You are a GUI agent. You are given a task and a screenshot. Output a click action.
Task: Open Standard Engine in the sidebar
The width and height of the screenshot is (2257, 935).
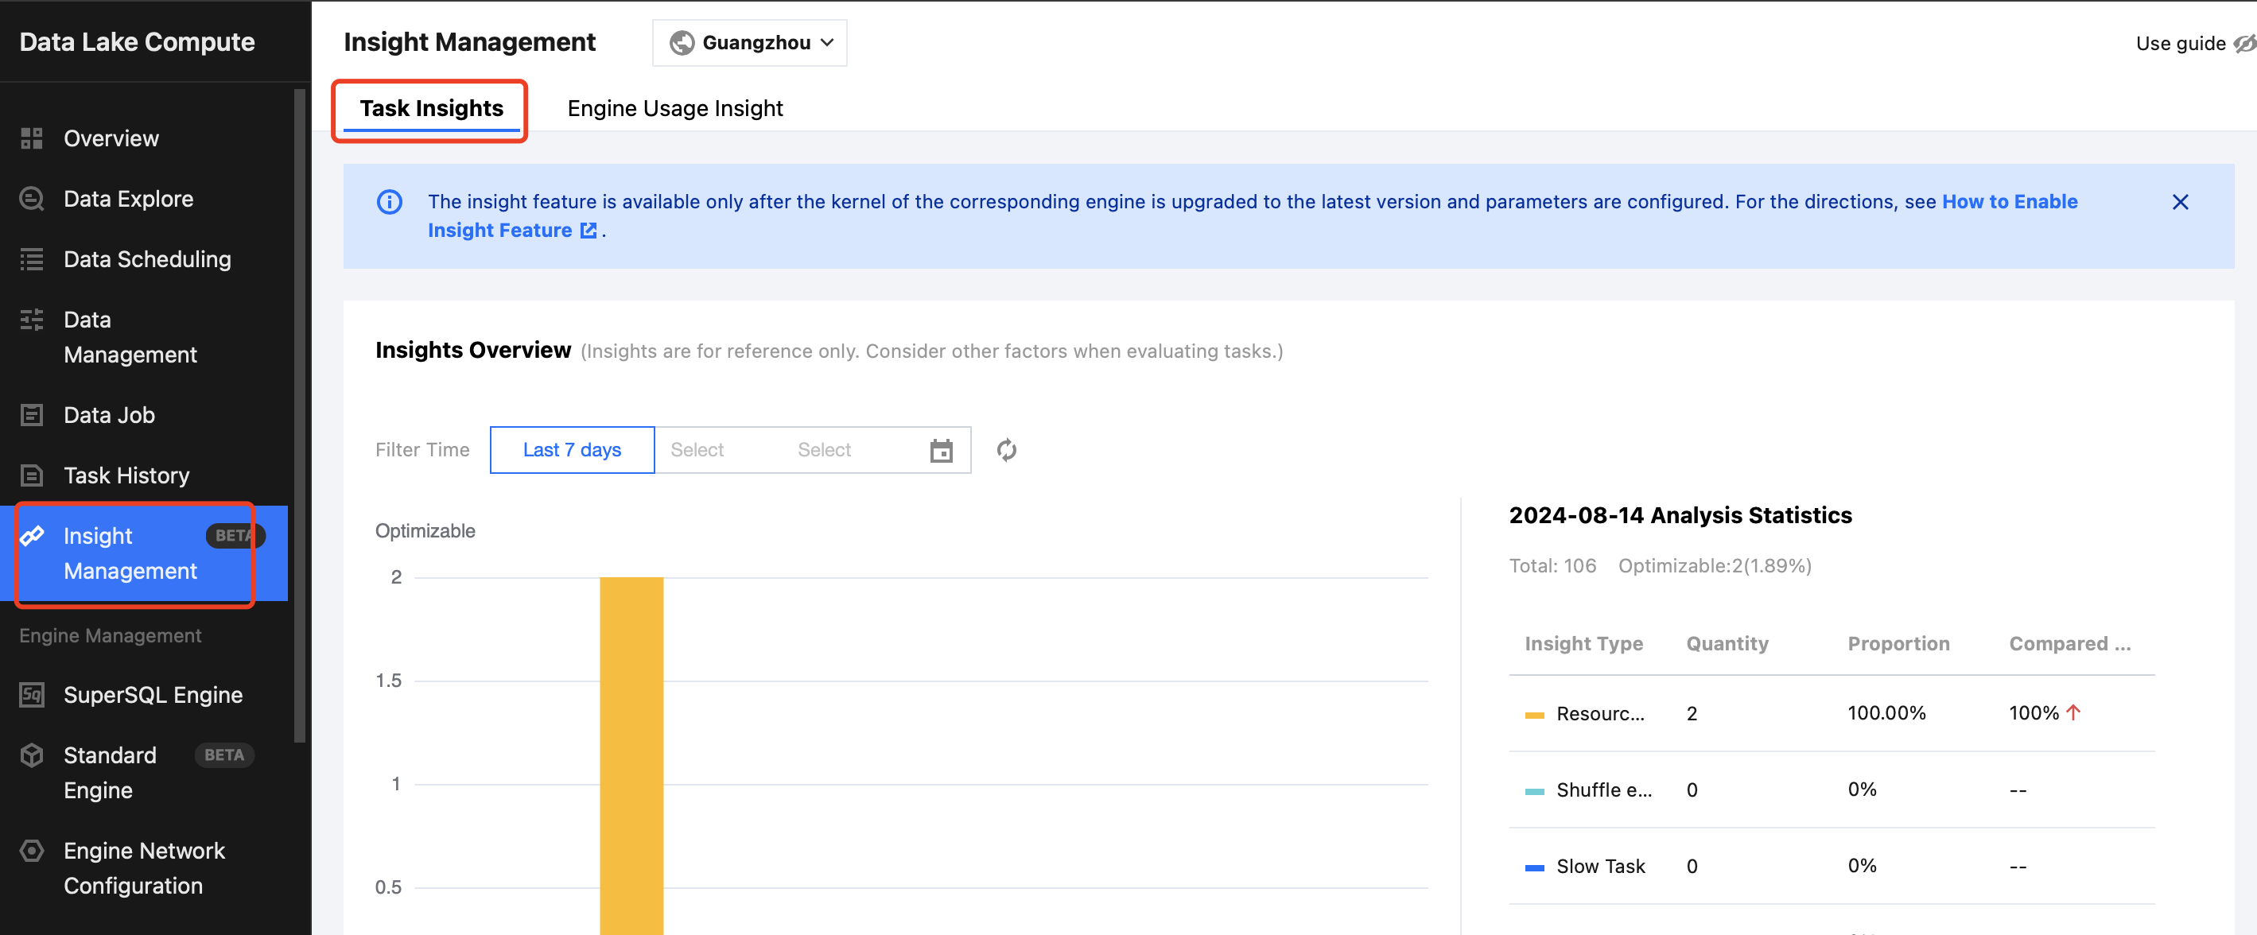click(x=110, y=773)
